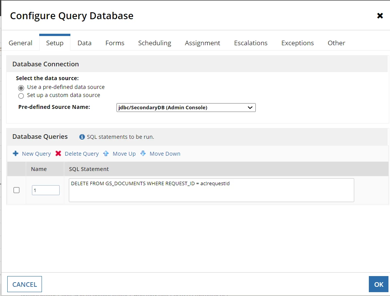Click the Move Down arrow icon
Viewport: 390px width, 296px height.
click(143, 153)
